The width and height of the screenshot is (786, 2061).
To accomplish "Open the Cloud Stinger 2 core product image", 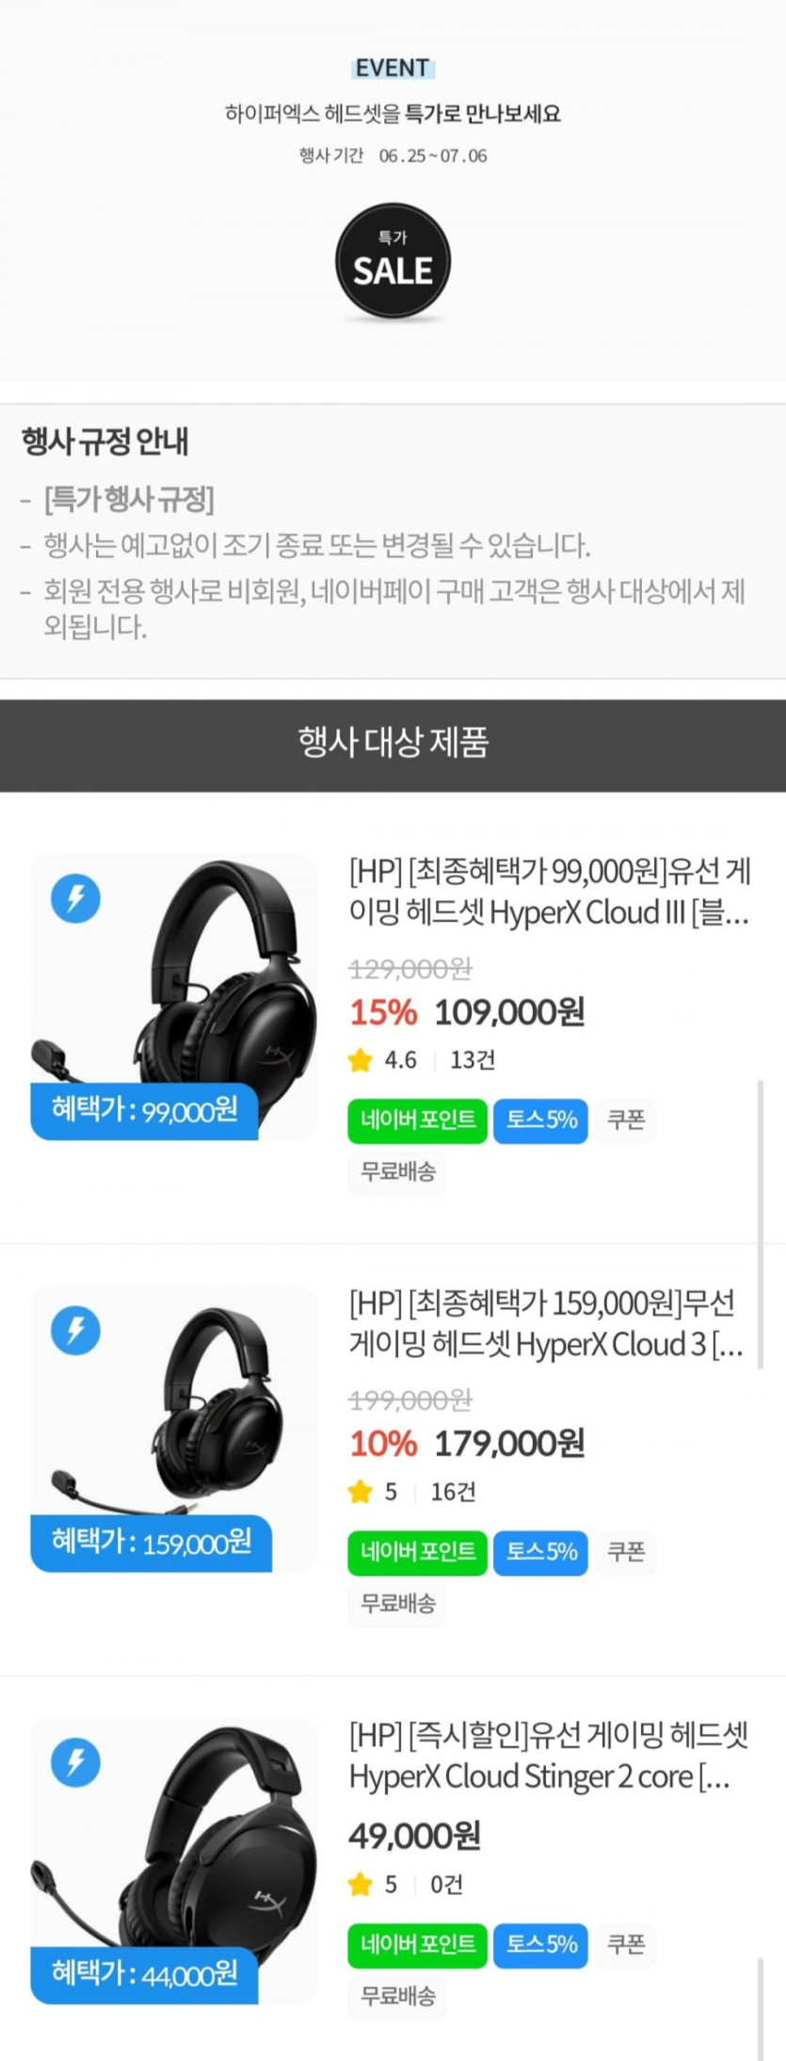I will point(173,1860).
